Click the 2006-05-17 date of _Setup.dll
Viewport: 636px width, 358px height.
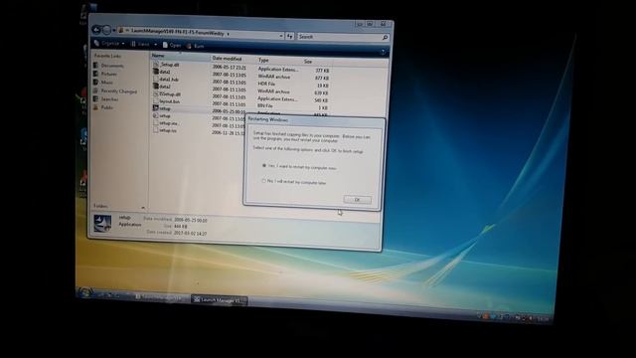click(229, 68)
